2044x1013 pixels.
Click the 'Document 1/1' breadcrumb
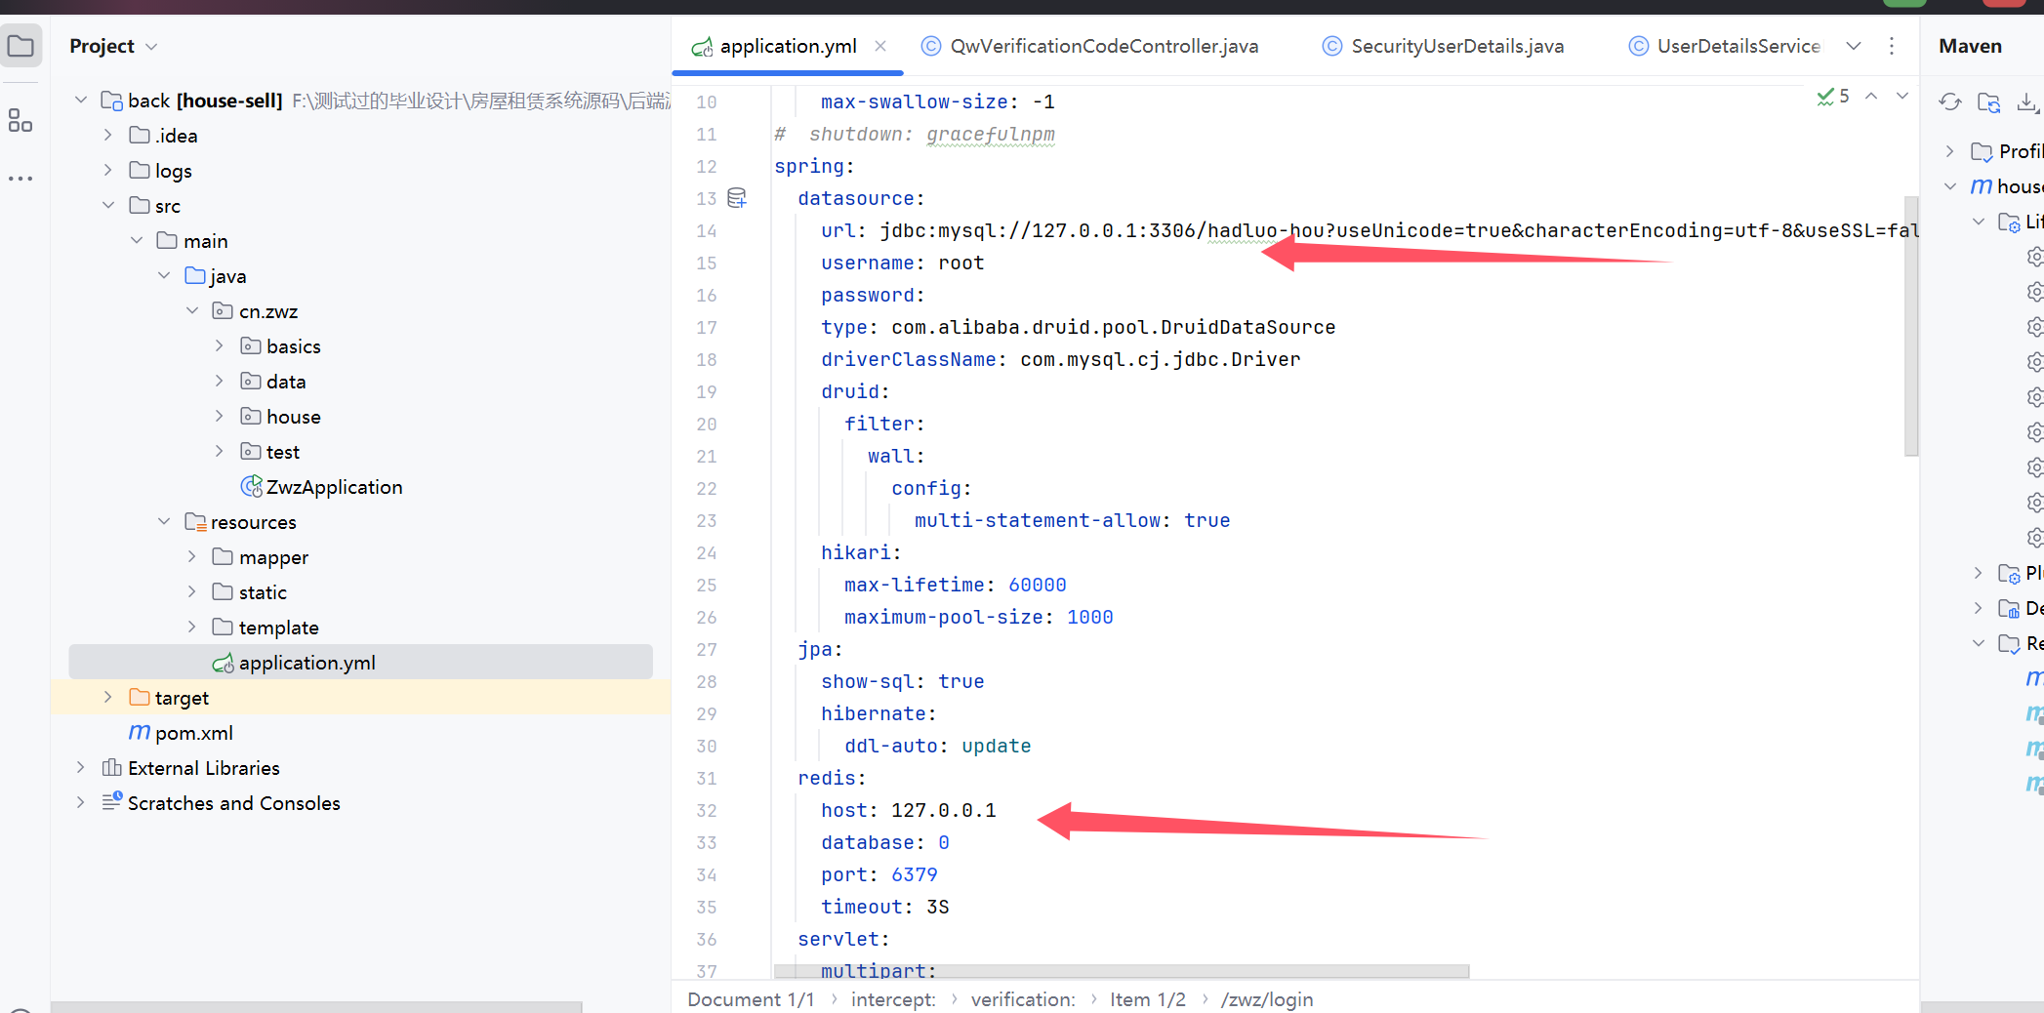pyautogui.click(x=751, y=999)
